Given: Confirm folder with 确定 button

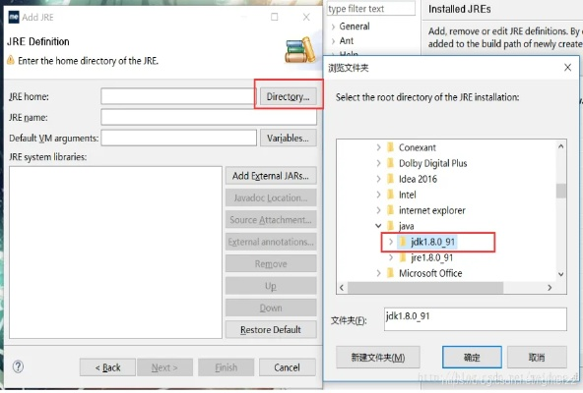Looking at the screenshot, I should pyautogui.click(x=472, y=357).
